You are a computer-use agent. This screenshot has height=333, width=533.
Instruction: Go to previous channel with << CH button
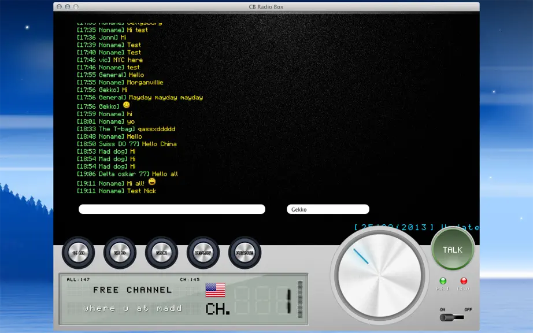(x=78, y=253)
